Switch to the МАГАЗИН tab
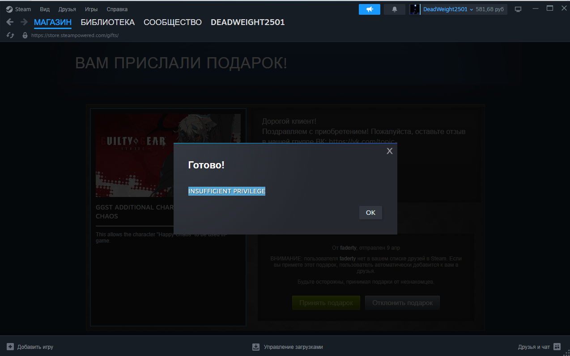Image resolution: width=570 pixels, height=356 pixels. coord(53,22)
